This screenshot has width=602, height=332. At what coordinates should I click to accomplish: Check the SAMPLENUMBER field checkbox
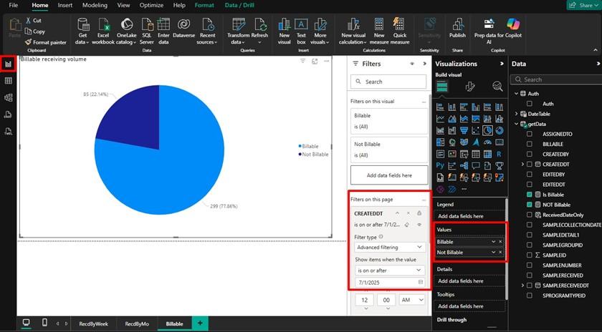point(529,265)
